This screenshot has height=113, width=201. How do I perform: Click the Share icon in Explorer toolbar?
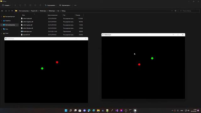(35, 5)
